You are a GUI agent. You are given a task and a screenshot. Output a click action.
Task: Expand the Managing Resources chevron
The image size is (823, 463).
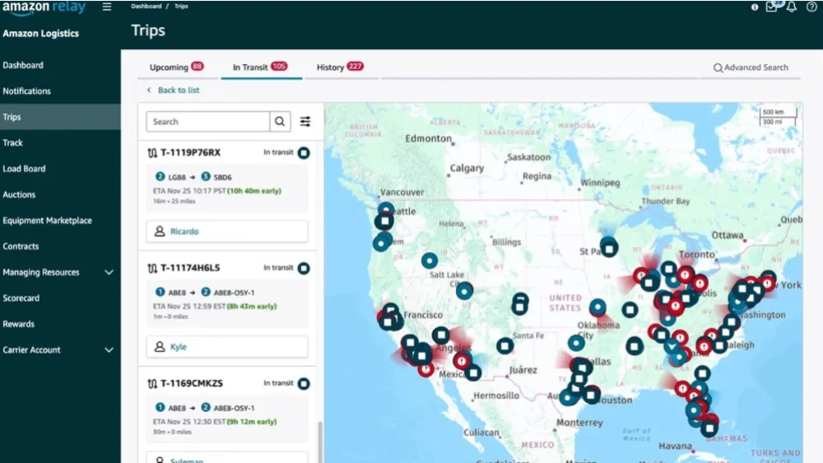[x=109, y=272]
